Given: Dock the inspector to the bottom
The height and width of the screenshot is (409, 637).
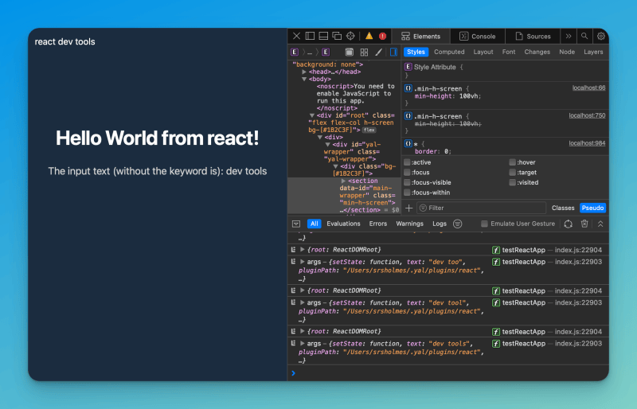Looking at the screenshot, I should click(323, 36).
